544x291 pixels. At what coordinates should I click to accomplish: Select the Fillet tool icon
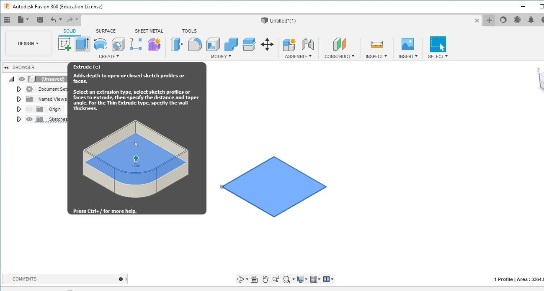tap(195, 44)
